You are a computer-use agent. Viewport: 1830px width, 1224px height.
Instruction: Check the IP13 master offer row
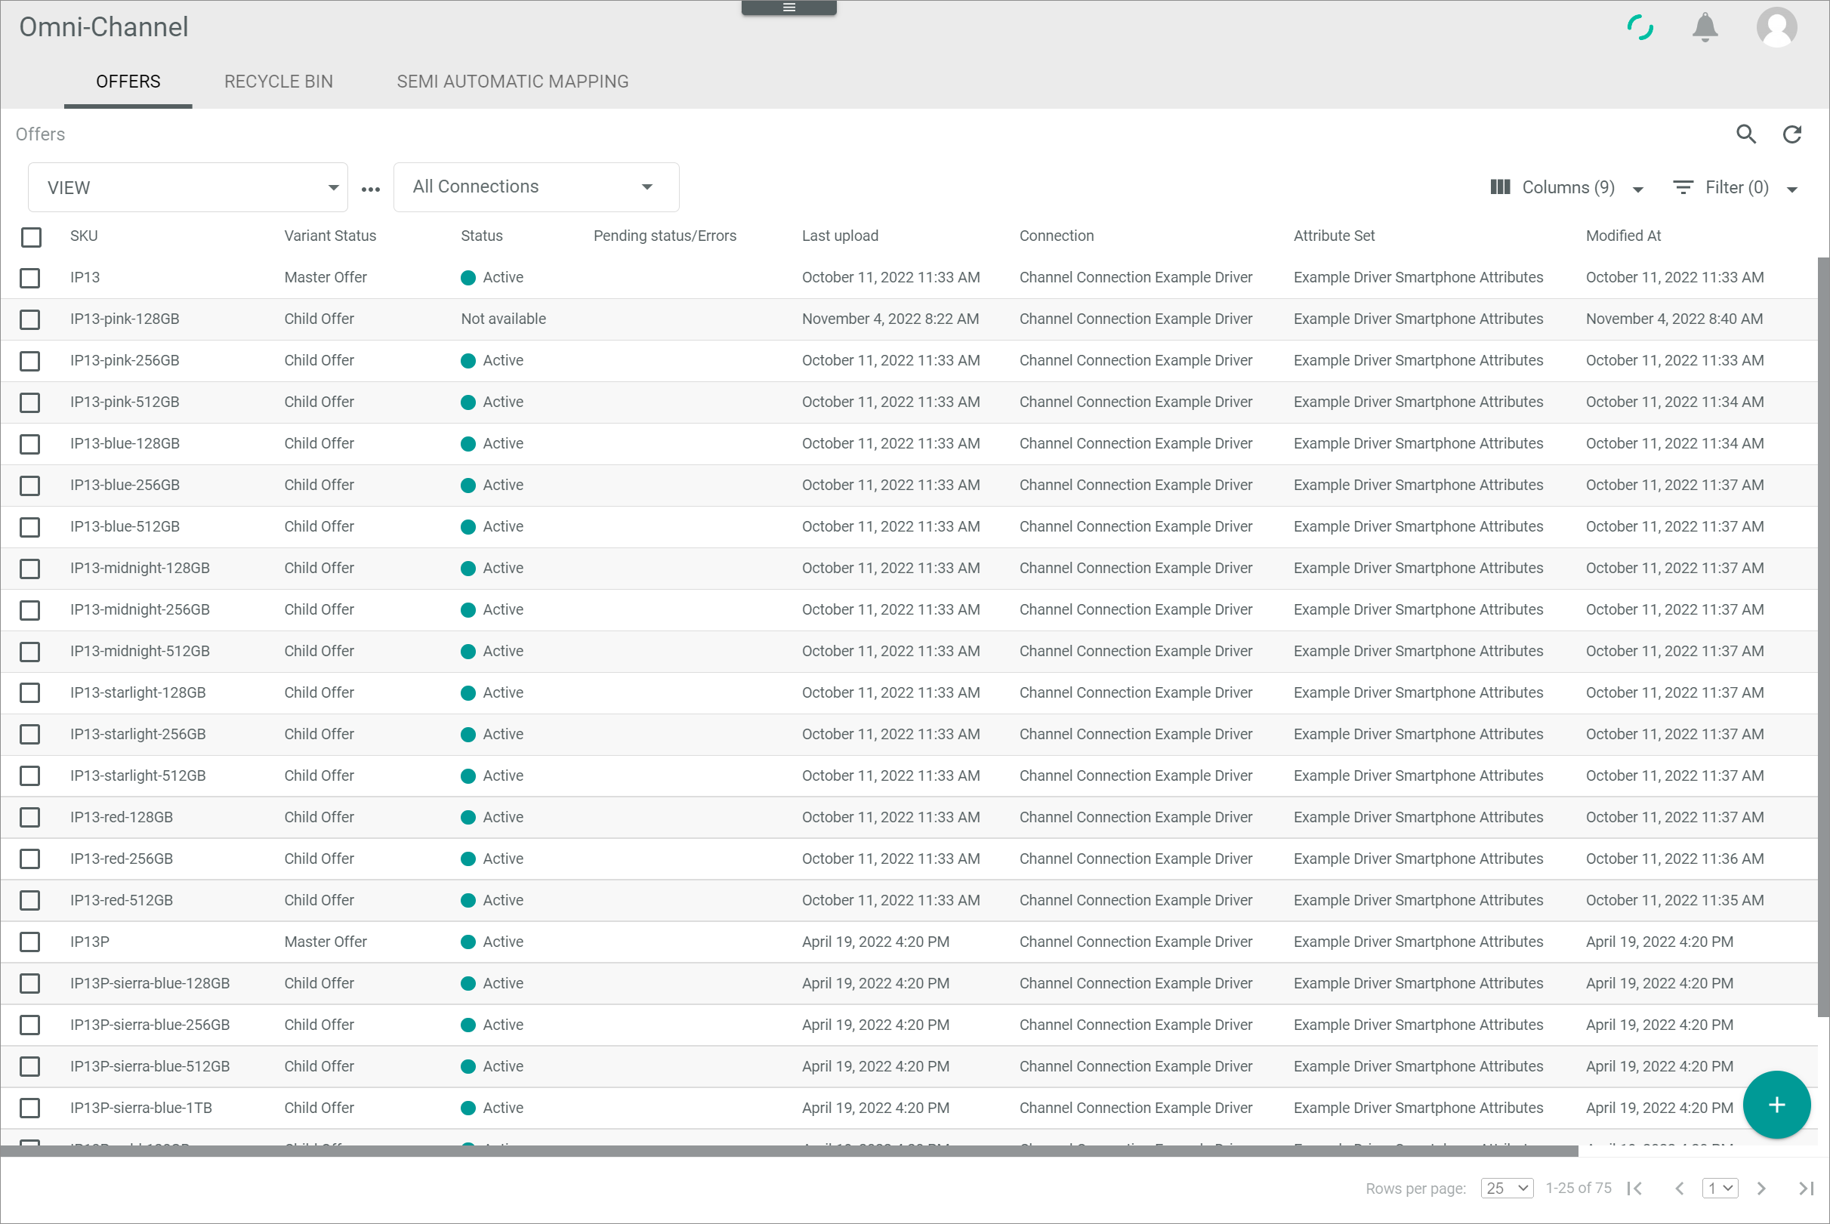[29, 278]
